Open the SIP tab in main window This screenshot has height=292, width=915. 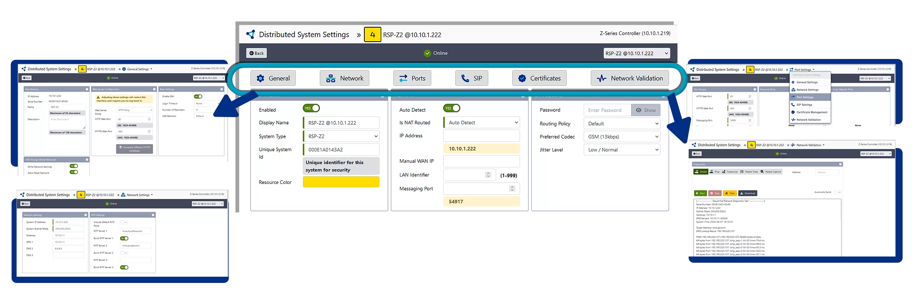coord(472,78)
